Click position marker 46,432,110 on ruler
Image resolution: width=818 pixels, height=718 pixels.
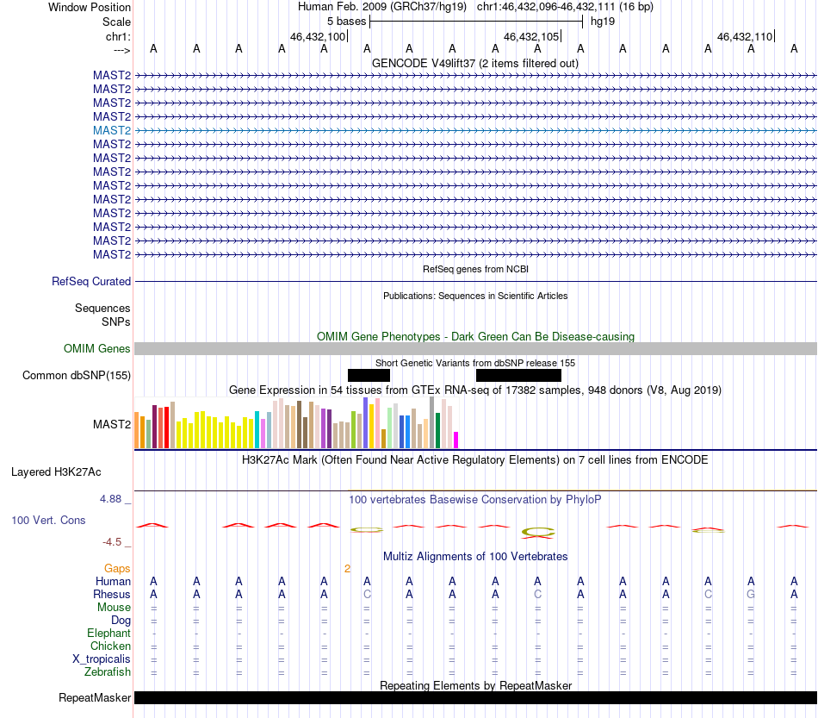[745, 36]
